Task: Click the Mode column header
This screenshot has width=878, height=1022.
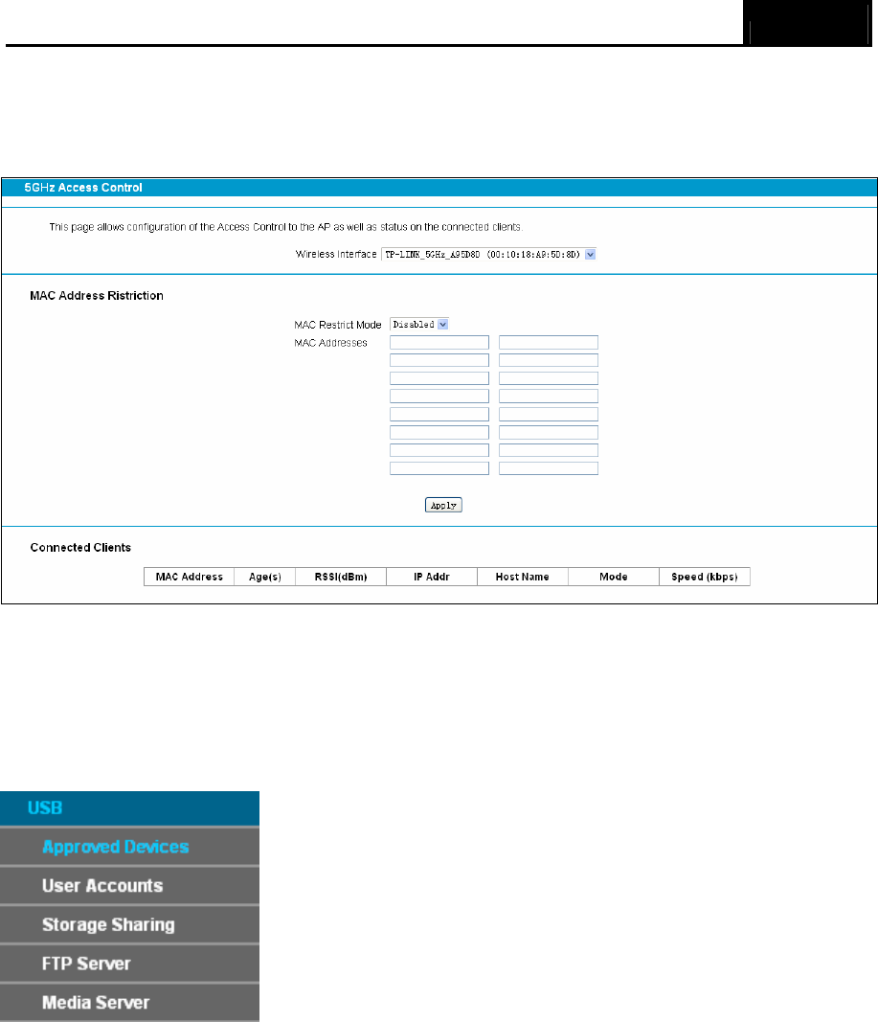Action: 614,577
